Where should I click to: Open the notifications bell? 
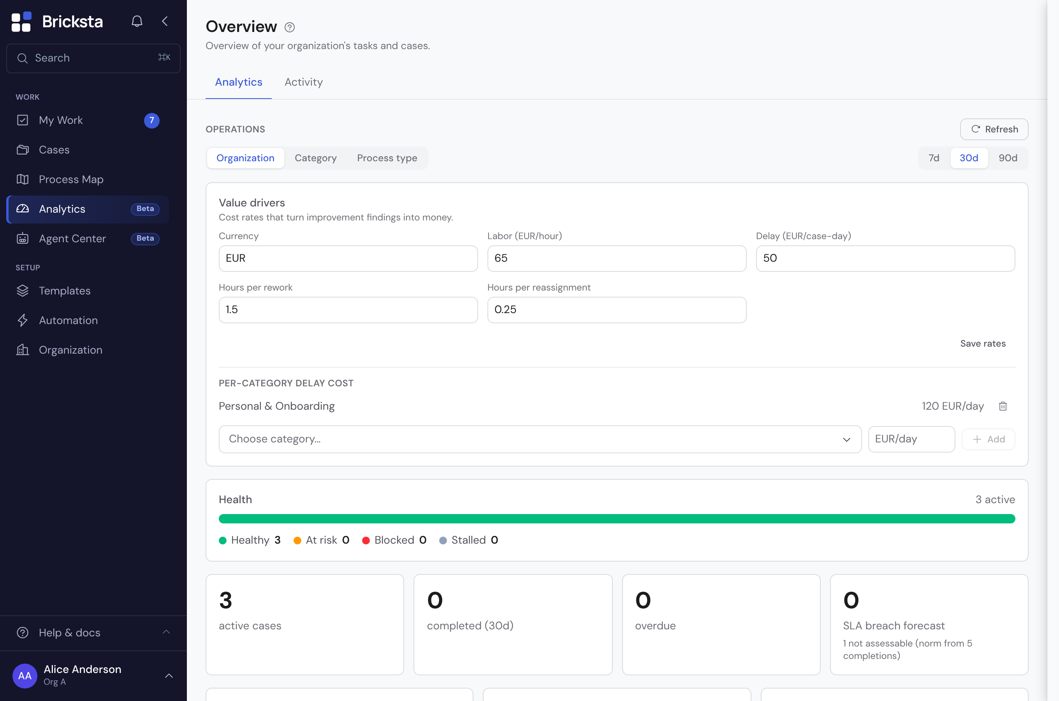137,21
